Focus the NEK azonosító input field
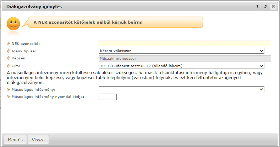The image size is (280, 147). [185, 43]
